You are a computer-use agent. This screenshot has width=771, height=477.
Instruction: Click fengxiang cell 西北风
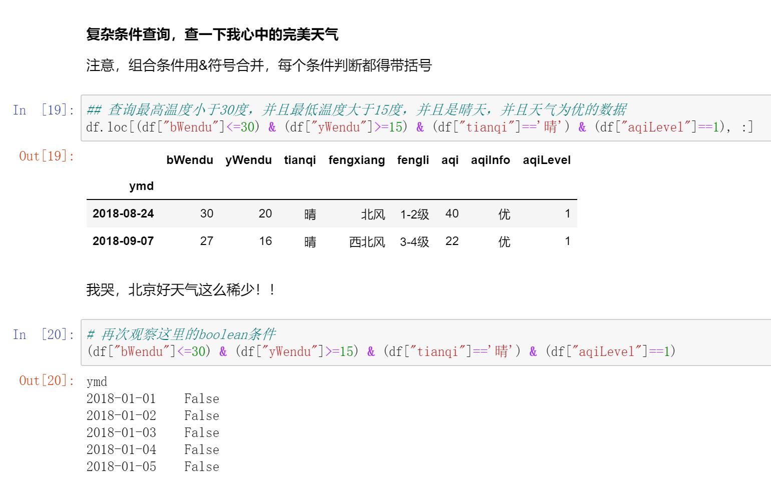367,241
